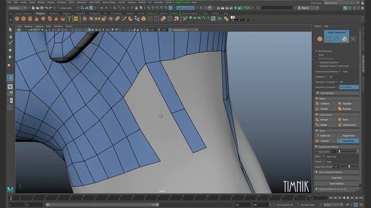Screen dimensions: 371x208
Task: Toggle the Auto-weld checkbox
Action: pos(317,151)
